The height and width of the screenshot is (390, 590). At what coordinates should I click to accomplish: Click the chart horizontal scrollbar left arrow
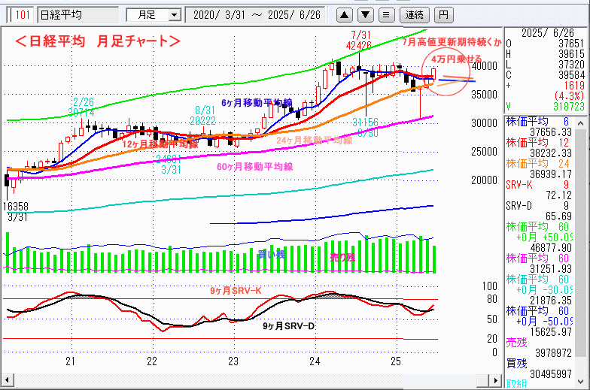click(x=8, y=380)
